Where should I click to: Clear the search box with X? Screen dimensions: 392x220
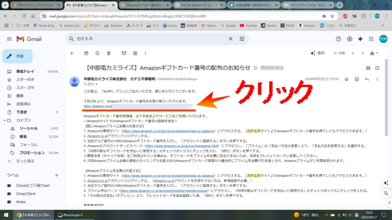[x=230, y=39]
